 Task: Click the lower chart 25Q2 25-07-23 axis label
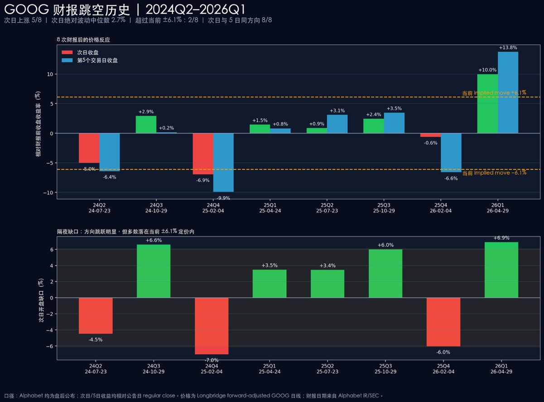click(327, 368)
